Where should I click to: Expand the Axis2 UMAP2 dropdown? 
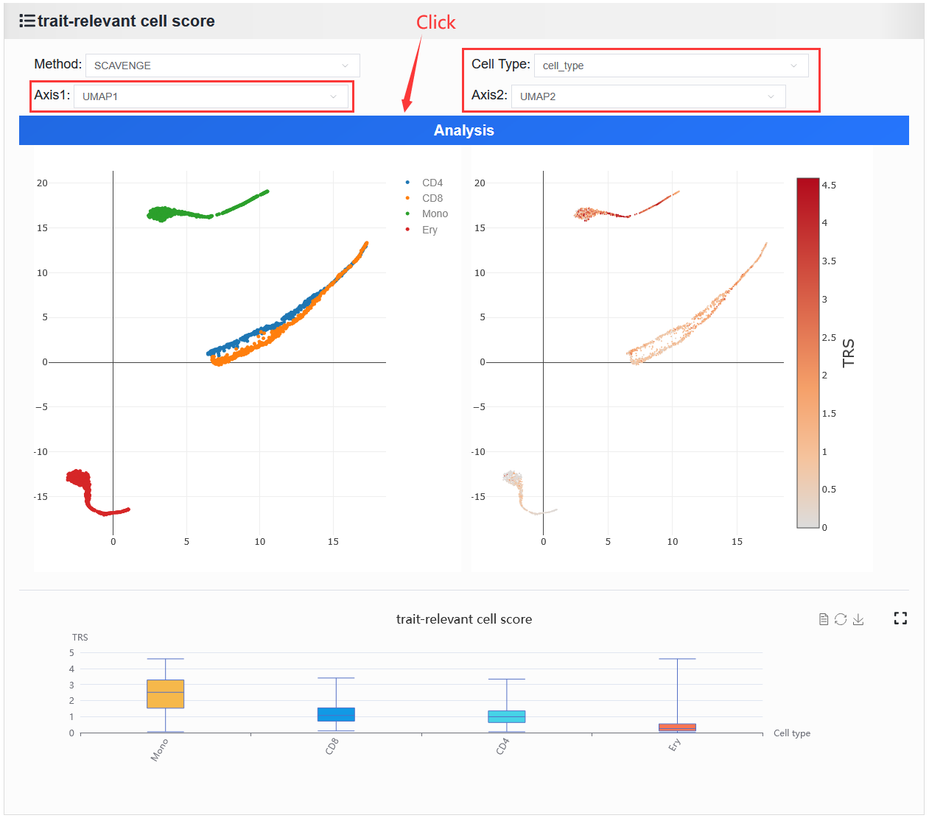[648, 96]
